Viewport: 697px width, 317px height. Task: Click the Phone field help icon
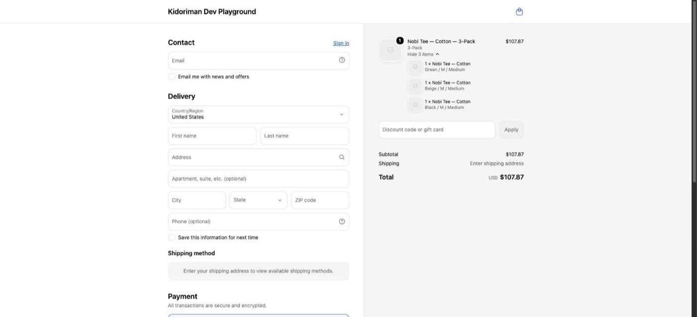pyautogui.click(x=342, y=221)
